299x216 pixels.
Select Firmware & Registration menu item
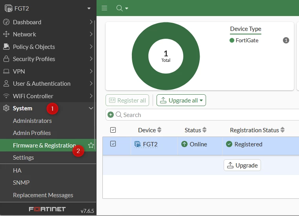click(x=47, y=145)
